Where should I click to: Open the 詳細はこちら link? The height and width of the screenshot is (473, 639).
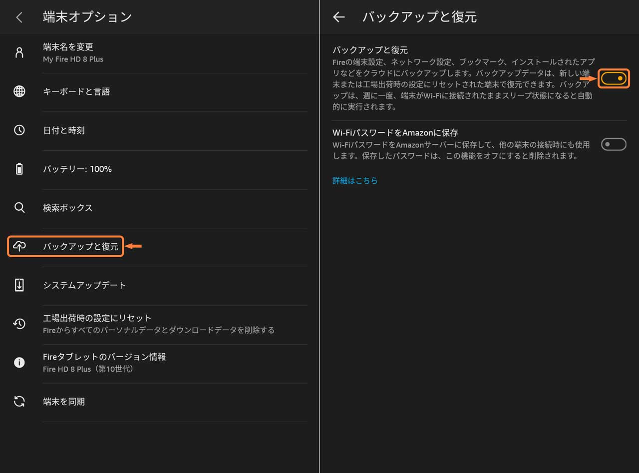[355, 180]
